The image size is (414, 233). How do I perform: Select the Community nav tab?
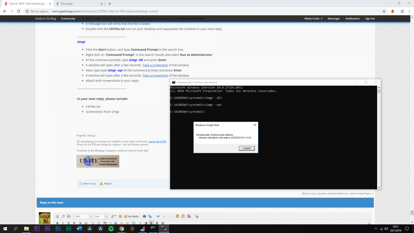[68, 19]
